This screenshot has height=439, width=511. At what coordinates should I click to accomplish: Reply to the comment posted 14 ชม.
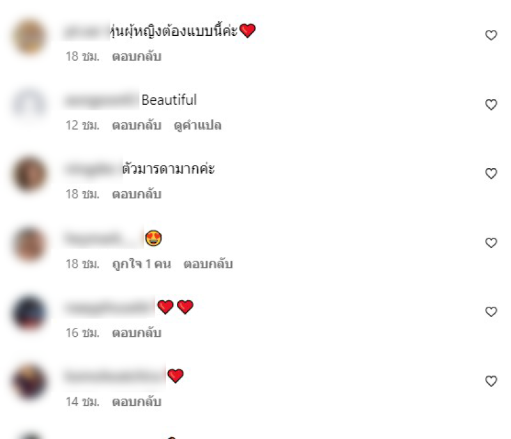tap(137, 402)
